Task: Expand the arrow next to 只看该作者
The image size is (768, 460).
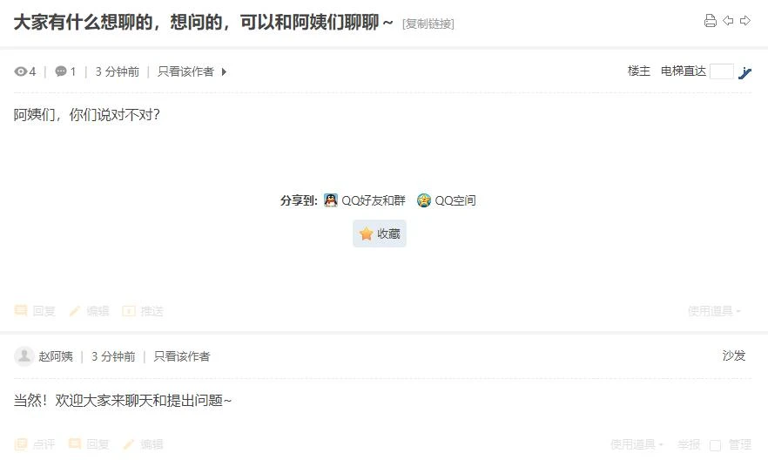Action: tap(224, 72)
